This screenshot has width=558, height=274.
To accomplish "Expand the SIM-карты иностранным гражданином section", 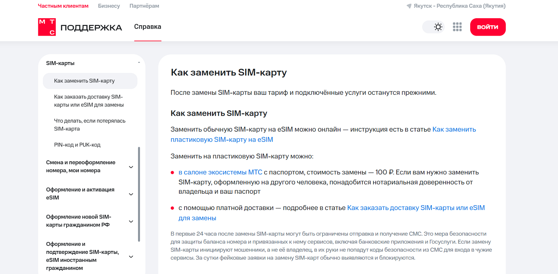I will pos(131,257).
